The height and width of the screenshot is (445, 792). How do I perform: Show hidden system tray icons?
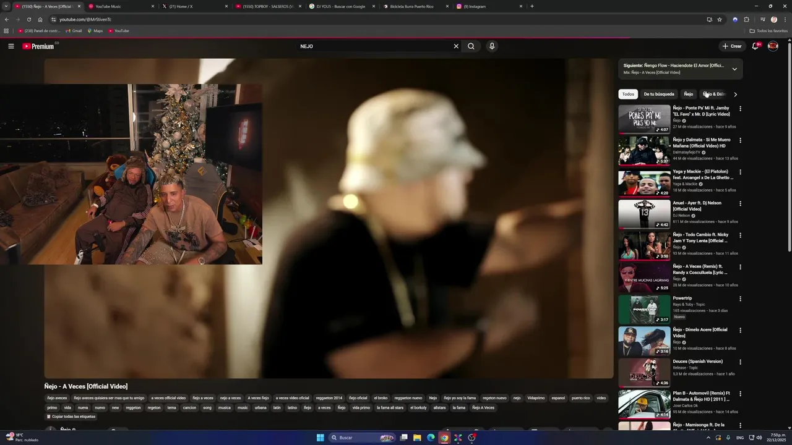click(710, 438)
